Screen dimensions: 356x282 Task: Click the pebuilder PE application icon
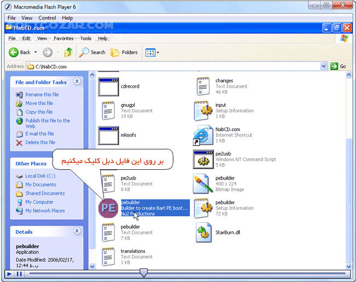pos(108,208)
